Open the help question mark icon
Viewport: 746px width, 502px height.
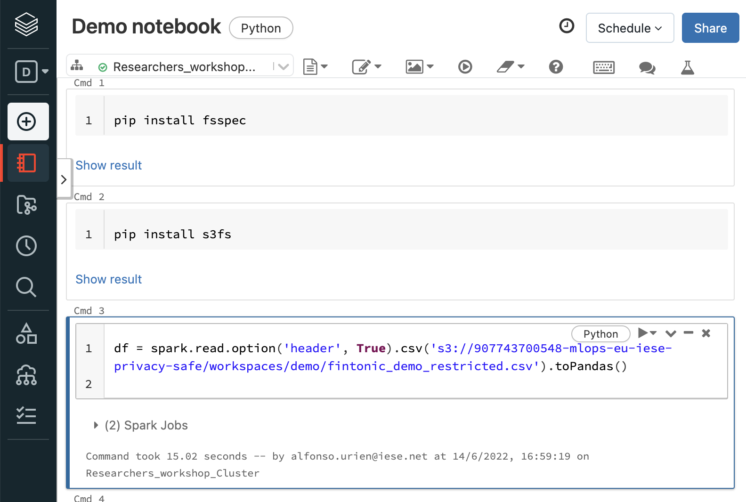[556, 67]
